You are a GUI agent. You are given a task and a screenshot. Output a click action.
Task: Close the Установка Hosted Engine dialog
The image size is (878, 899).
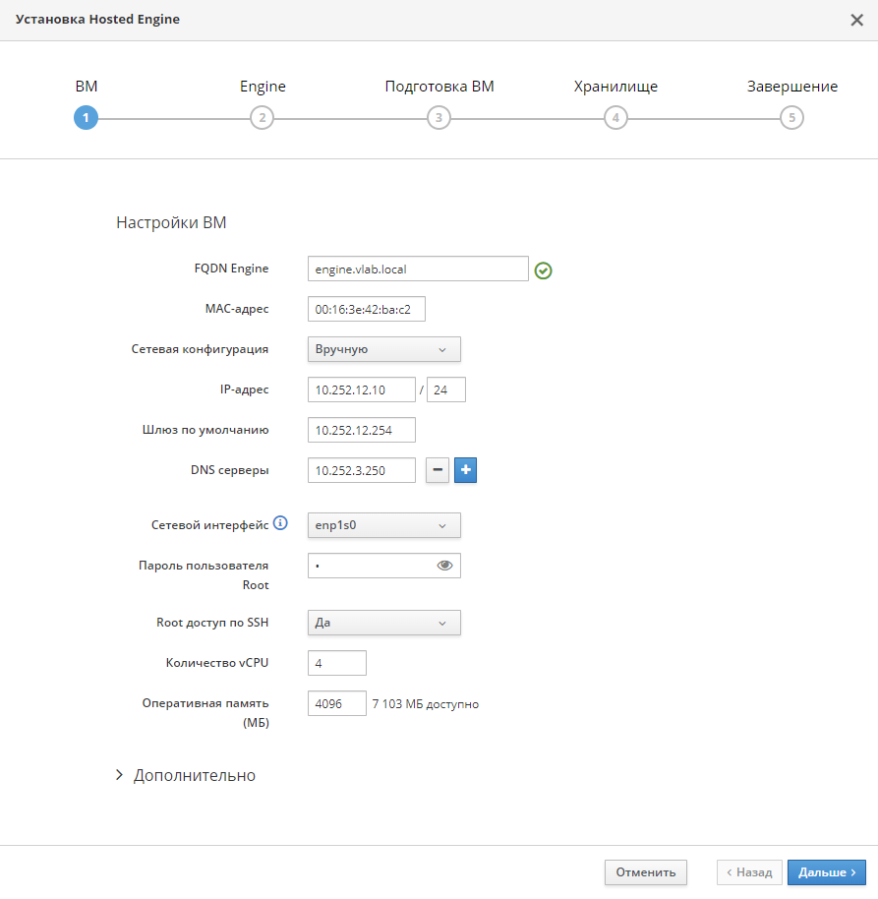(x=856, y=20)
